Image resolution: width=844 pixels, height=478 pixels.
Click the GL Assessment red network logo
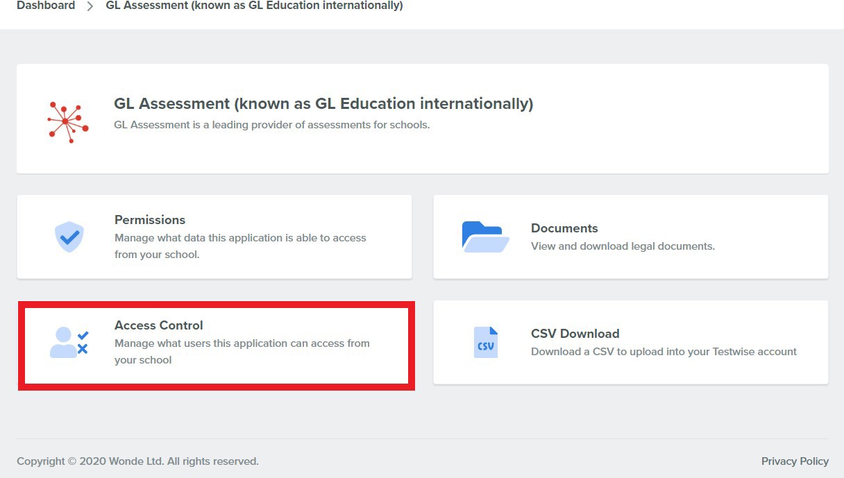coord(68,122)
